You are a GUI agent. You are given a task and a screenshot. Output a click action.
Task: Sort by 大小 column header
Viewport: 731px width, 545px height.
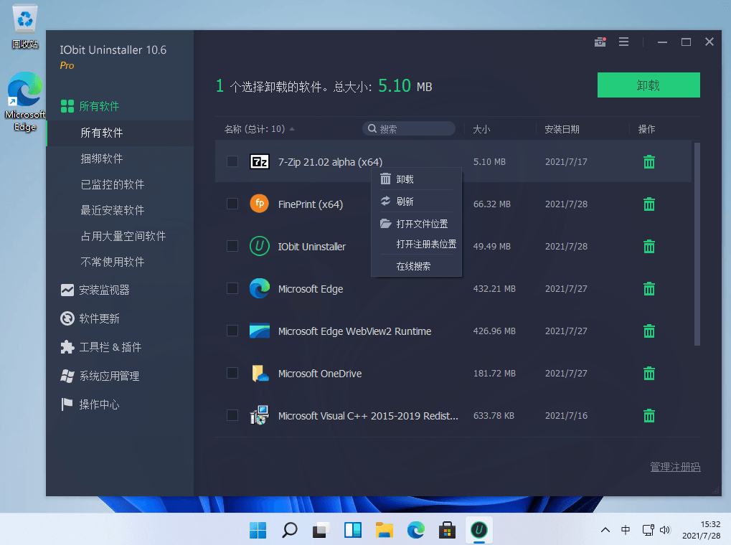point(481,129)
